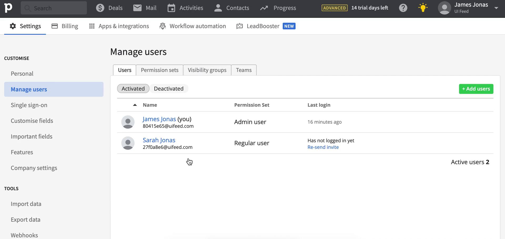Viewport: 505px width, 239px height.
Task: Go to Workflow automation section
Action: tap(193, 26)
